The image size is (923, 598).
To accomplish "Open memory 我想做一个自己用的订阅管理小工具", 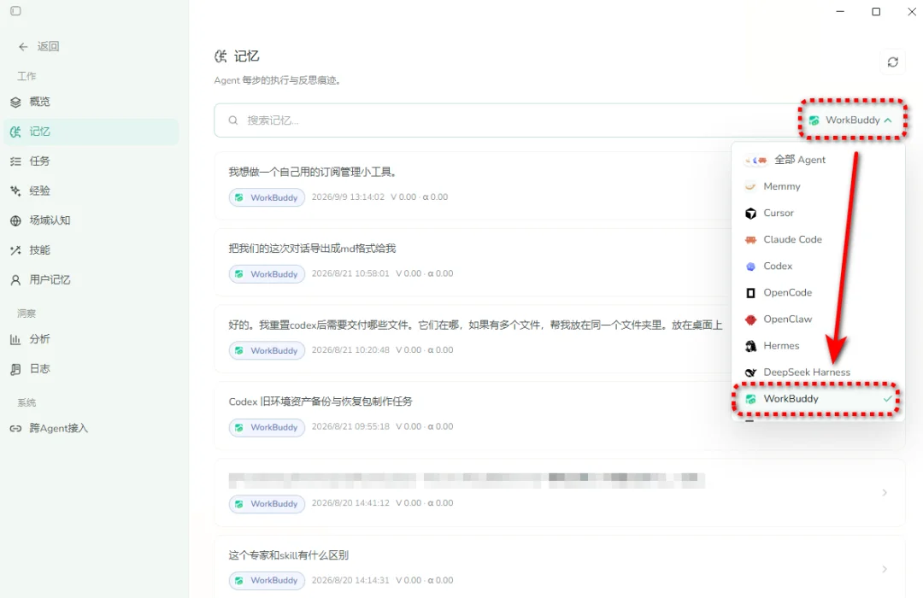I will click(471, 185).
